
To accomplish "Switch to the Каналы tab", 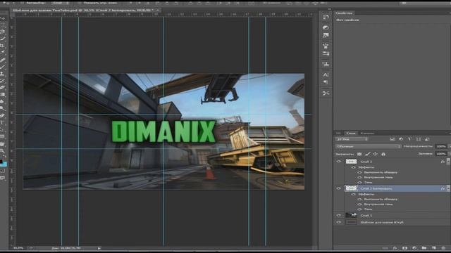I will click(x=367, y=133).
